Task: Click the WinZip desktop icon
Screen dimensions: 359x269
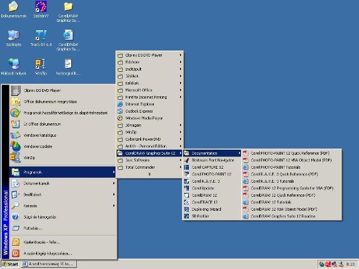Action: (x=40, y=66)
